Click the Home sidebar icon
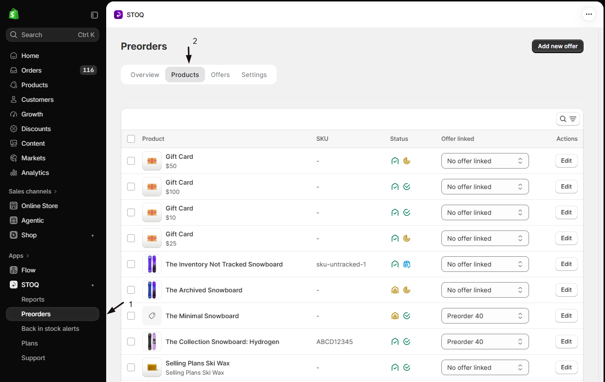The width and height of the screenshot is (605, 382). tap(14, 56)
